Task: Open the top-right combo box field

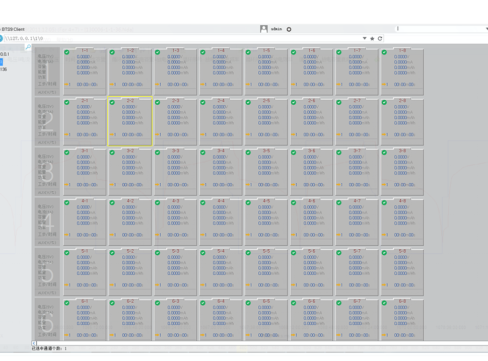Action: (441, 29)
